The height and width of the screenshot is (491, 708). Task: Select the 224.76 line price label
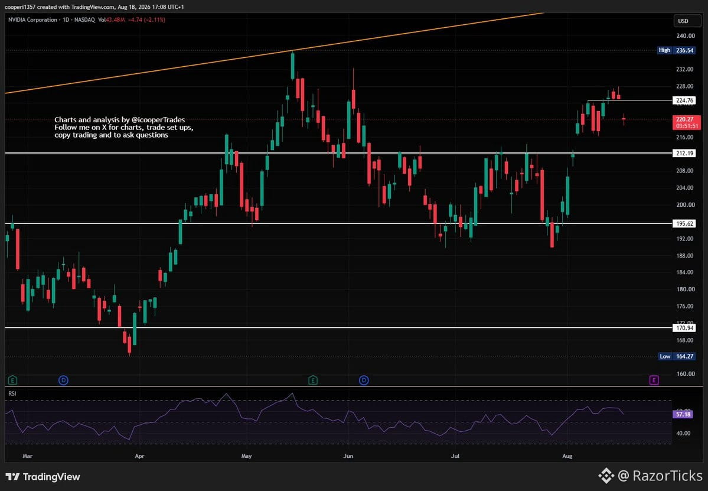tap(684, 100)
